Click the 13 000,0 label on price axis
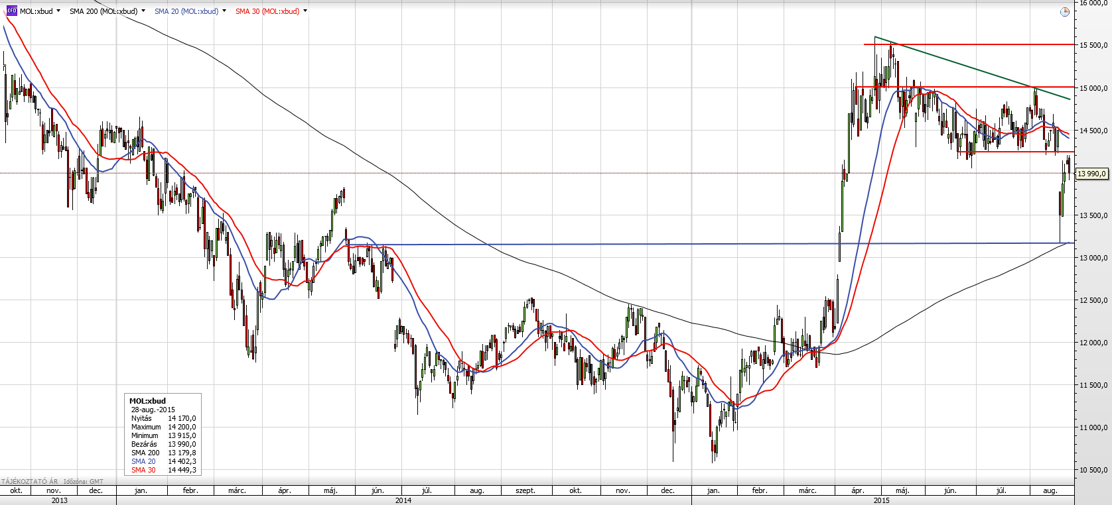Screen dimensions: 1112x505 pos(1093,258)
